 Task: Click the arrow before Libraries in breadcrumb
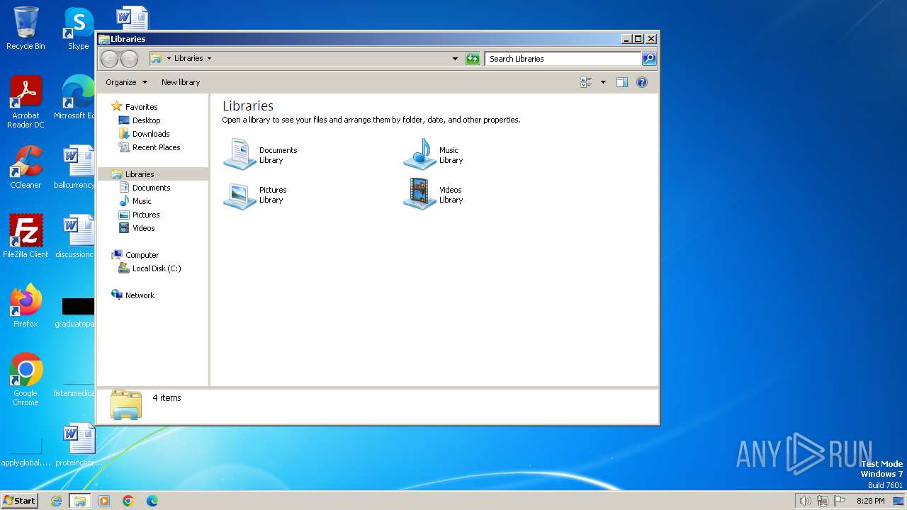[x=169, y=59]
